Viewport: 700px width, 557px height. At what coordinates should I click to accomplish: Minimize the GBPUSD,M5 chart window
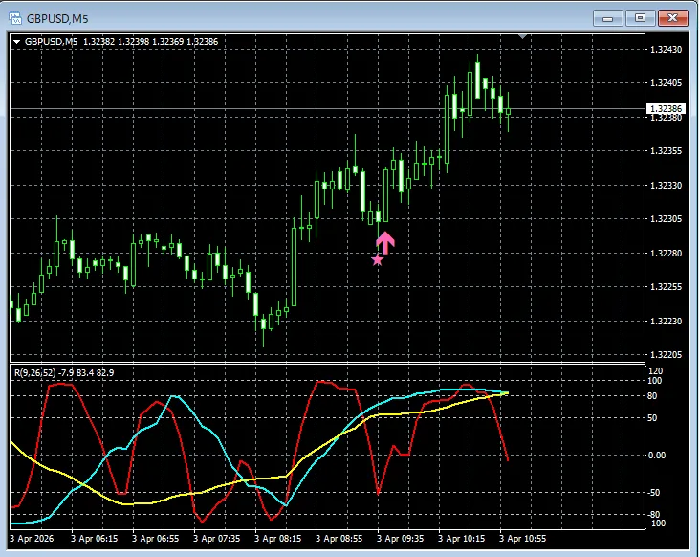pos(607,18)
